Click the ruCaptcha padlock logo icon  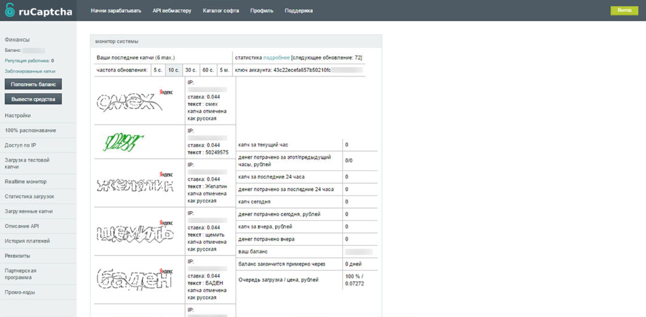tap(9, 10)
